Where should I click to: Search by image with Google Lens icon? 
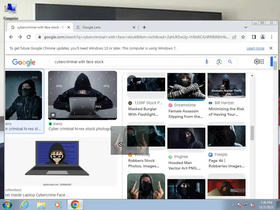tap(219, 62)
